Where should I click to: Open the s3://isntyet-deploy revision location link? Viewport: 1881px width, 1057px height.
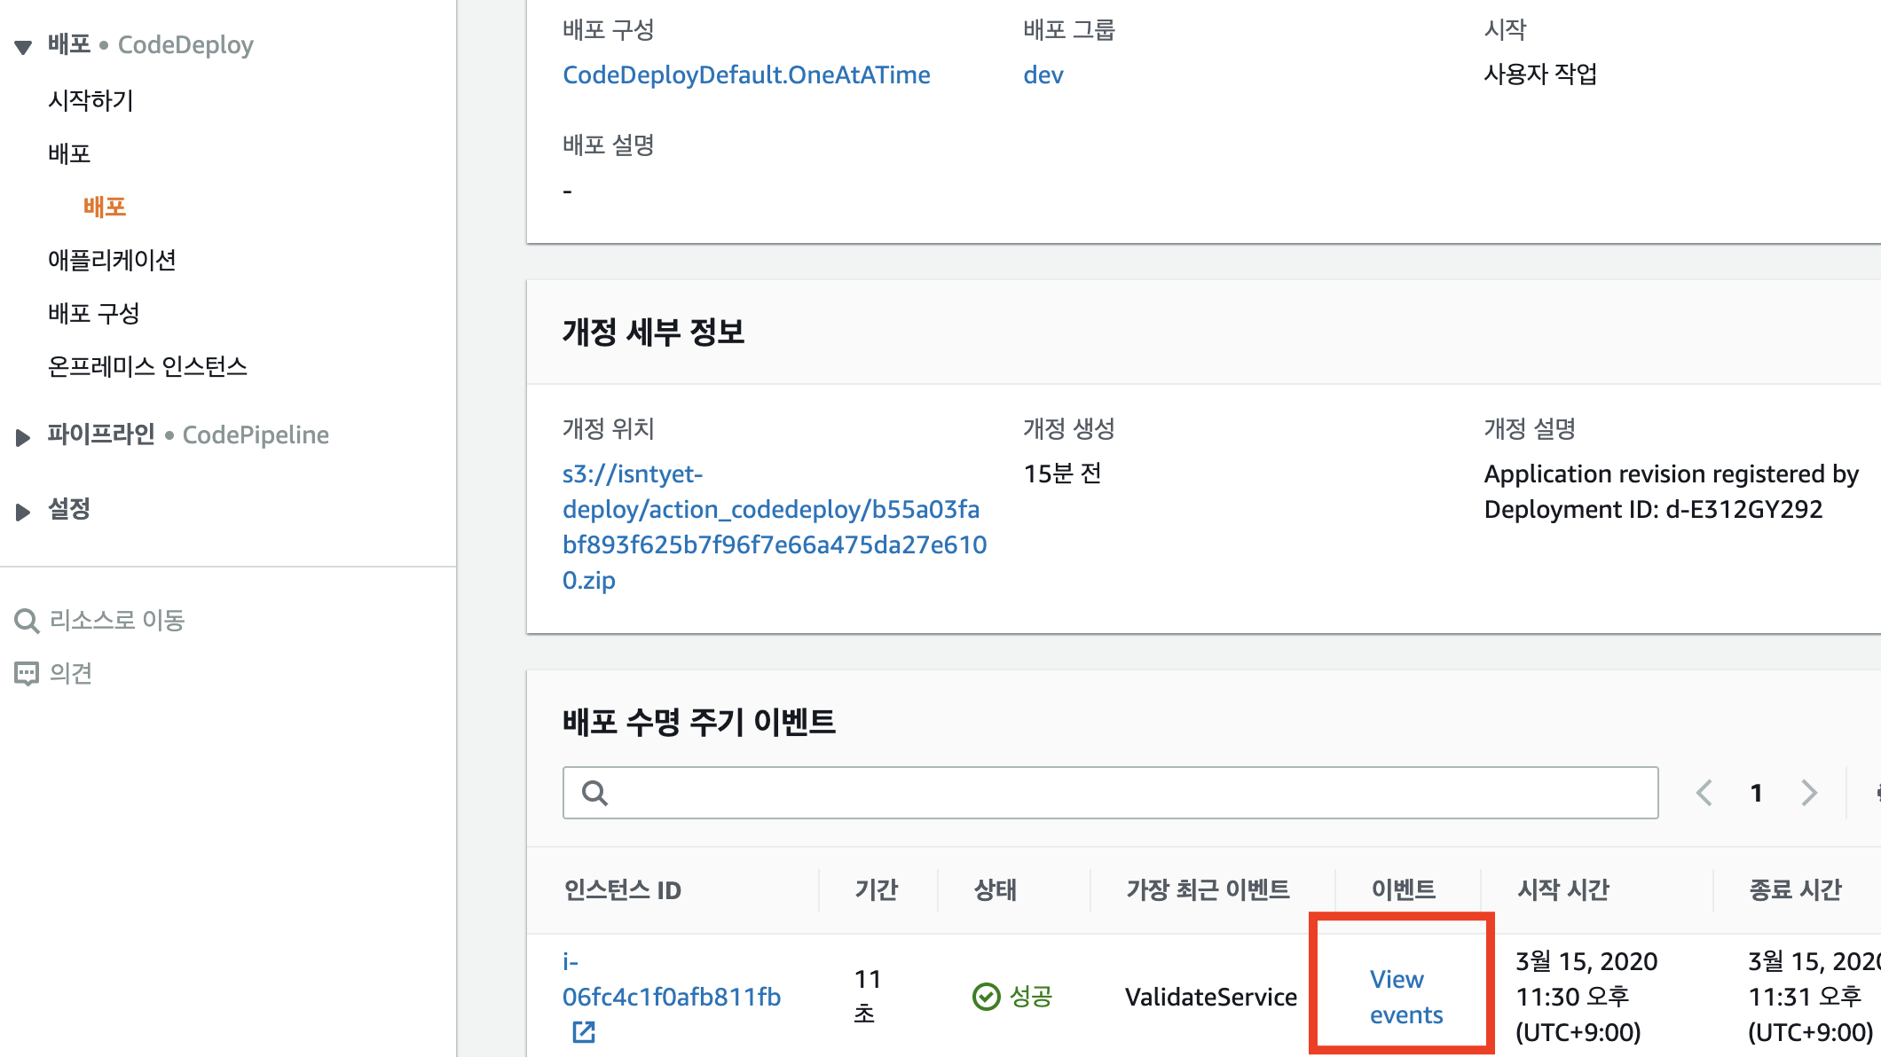tap(775, 527)
